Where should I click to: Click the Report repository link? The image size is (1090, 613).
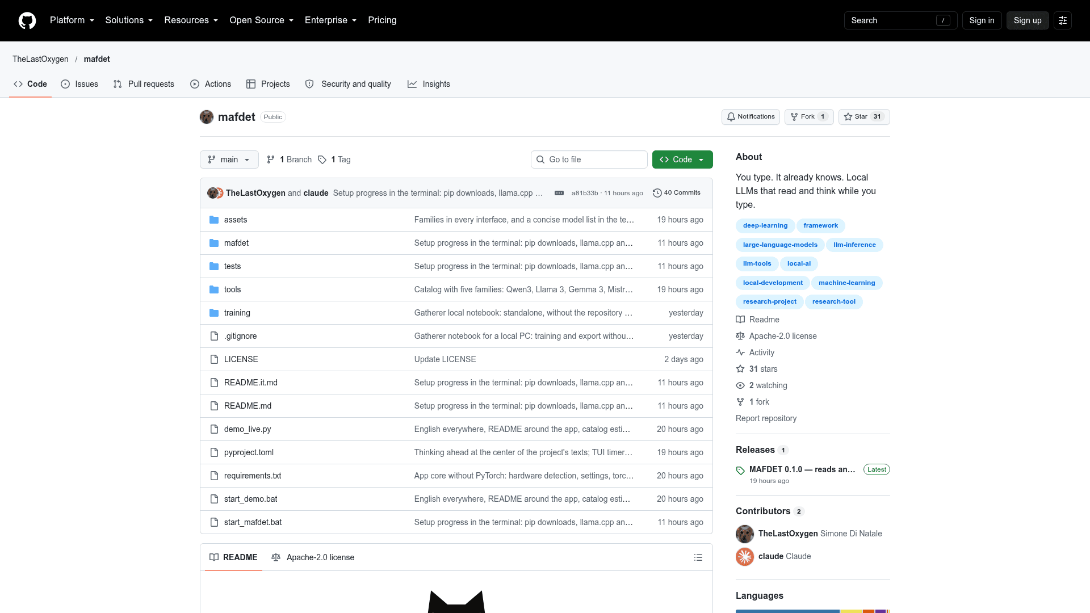(x=766, y=418)
